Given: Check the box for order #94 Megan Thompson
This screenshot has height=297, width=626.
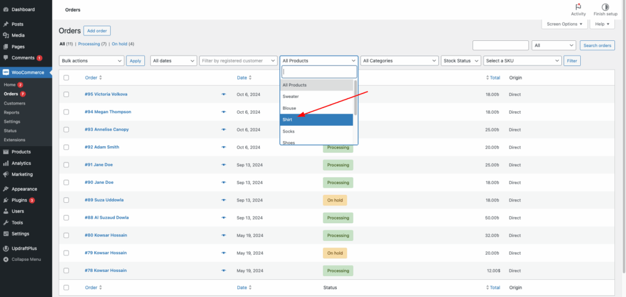Looking at the screenshot, I should (66, 112).
